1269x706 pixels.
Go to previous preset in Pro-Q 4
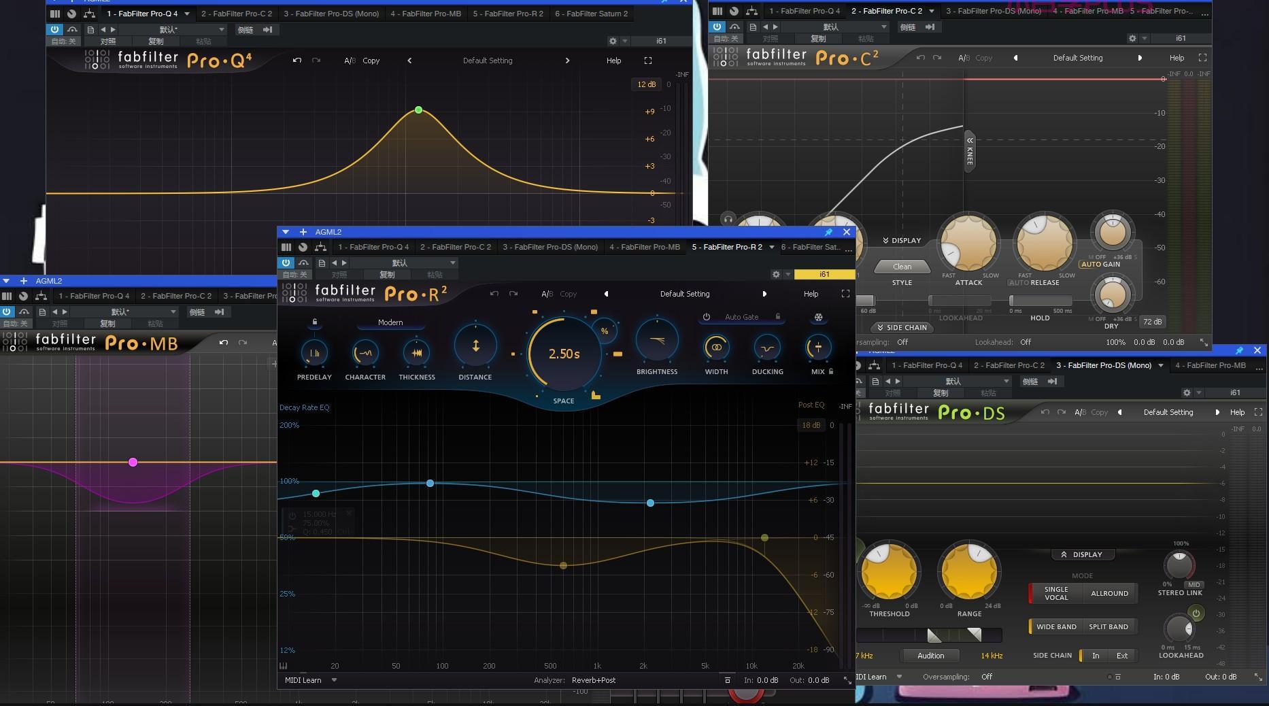[x=409, y=61]
